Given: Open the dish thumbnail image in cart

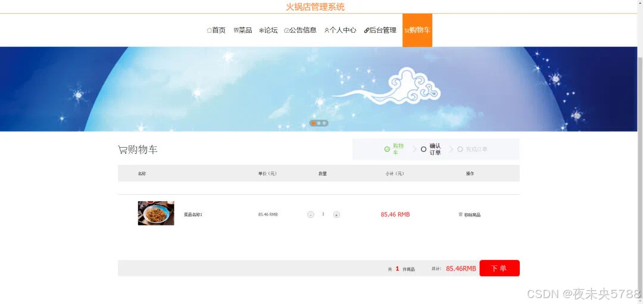Looking at the screenshot, I should tap(156, 213).
